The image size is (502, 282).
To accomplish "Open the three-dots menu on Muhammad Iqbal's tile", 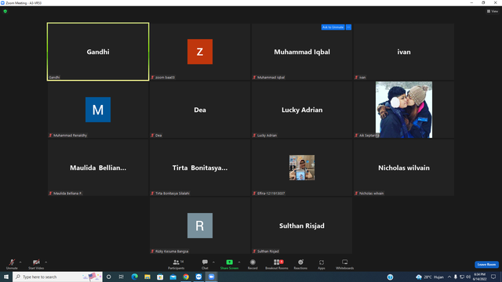I will click(348, 27).
